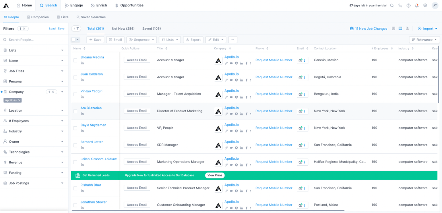
Task: Click email download icon in Cayla Snydeman row
Action: pos(302,128)
